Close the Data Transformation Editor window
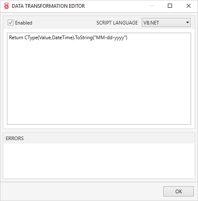The width and height of the screenshot is (198, 201). [189, 6]
